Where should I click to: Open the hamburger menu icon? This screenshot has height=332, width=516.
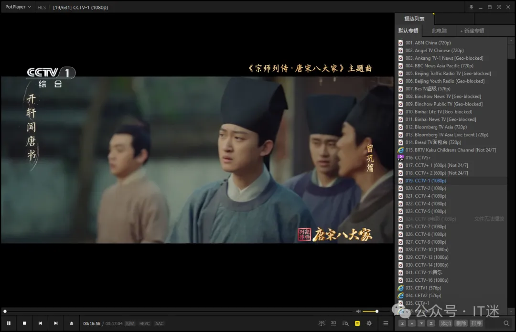386,323
